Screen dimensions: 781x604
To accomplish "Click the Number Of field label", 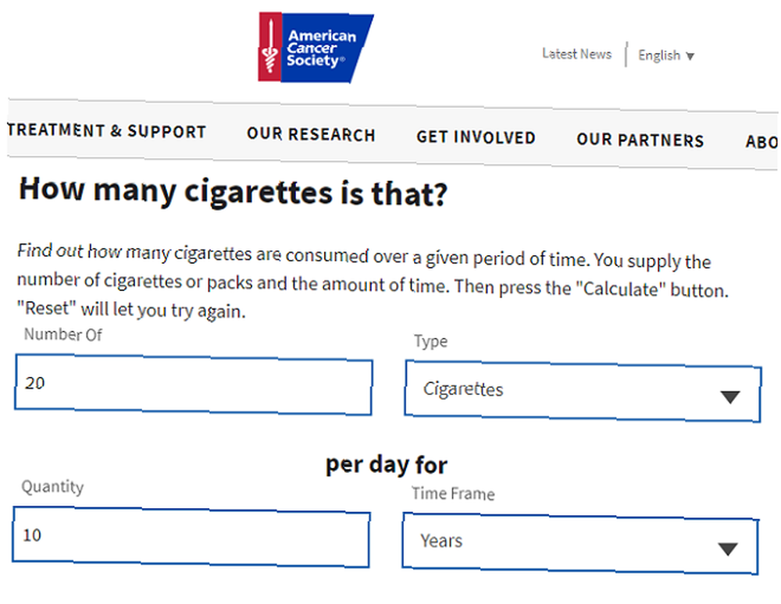I will [x=63, y=334].
